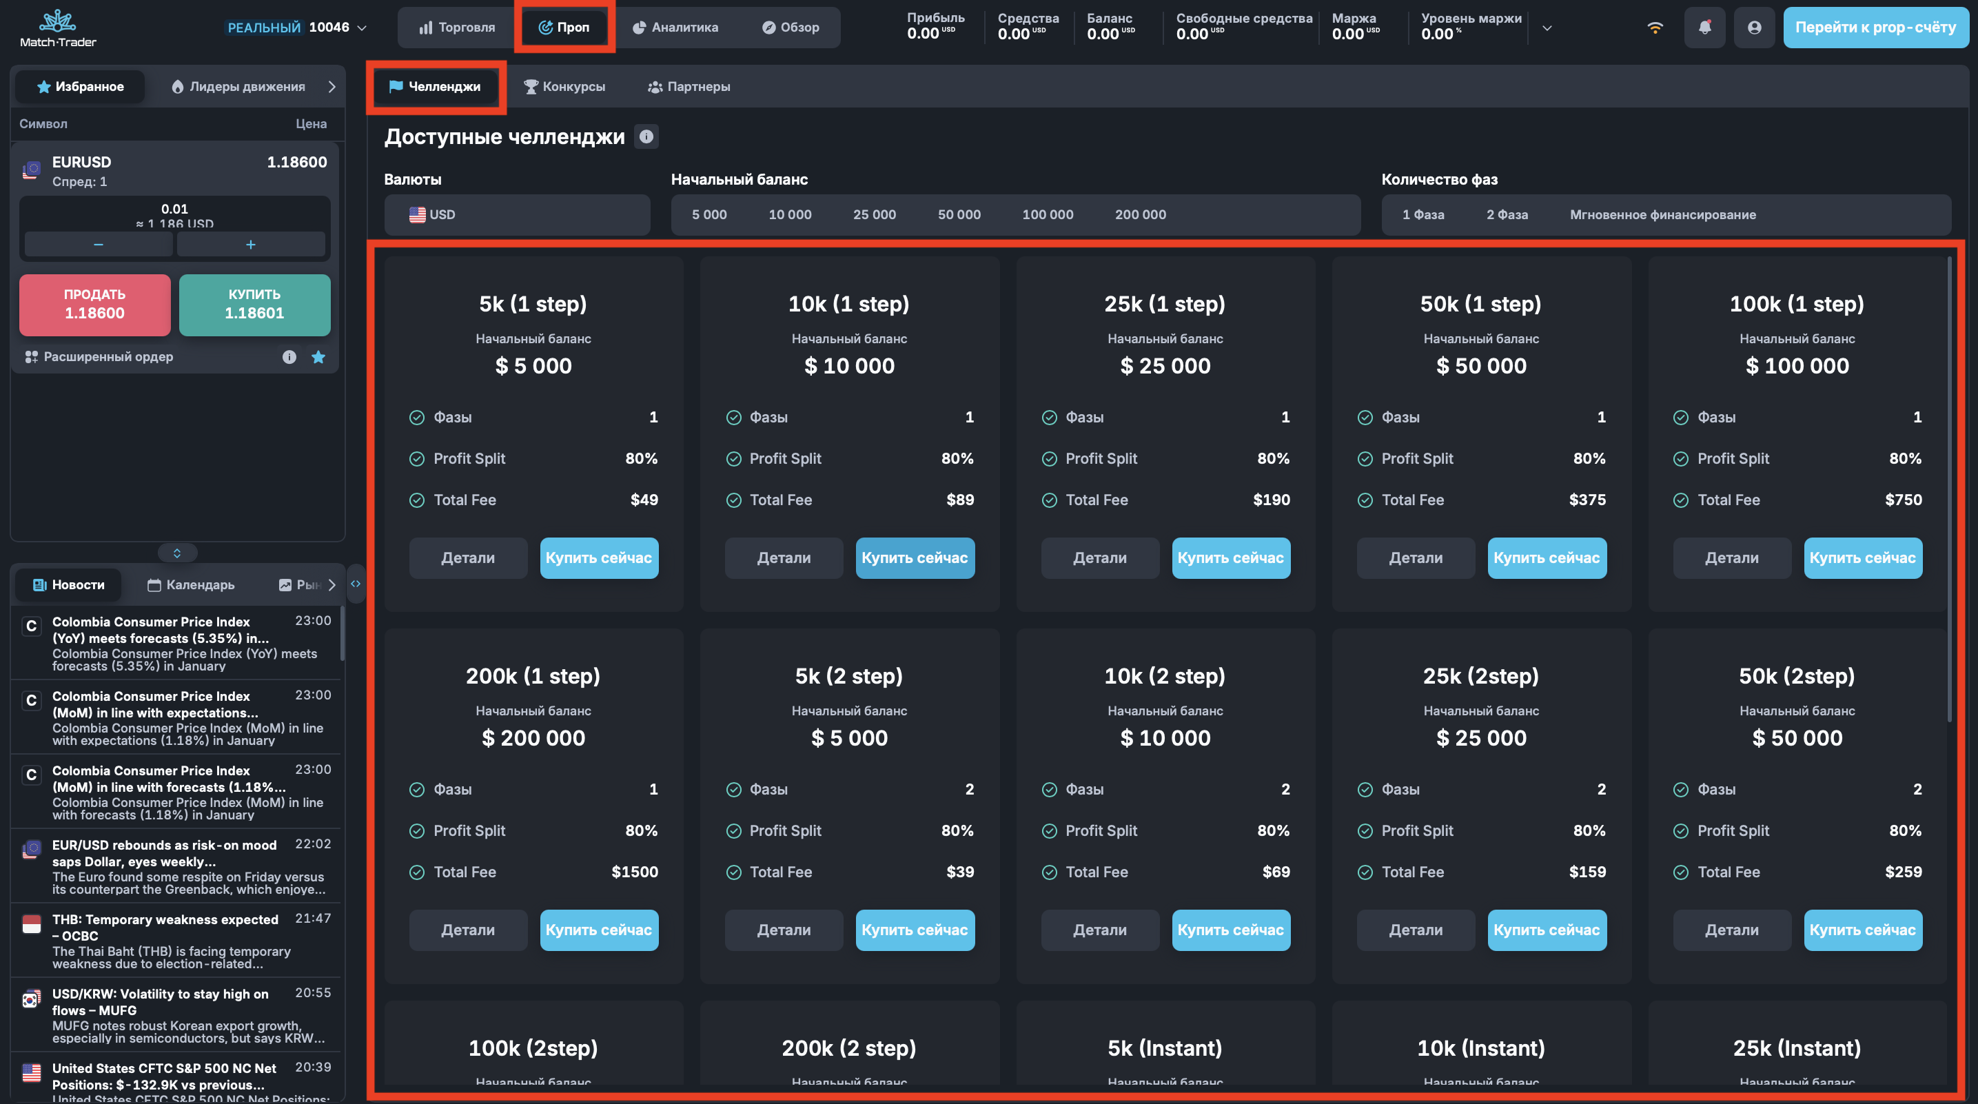
Task: Click the info icon next to Доступные челленджи
Action: point(646,136)
